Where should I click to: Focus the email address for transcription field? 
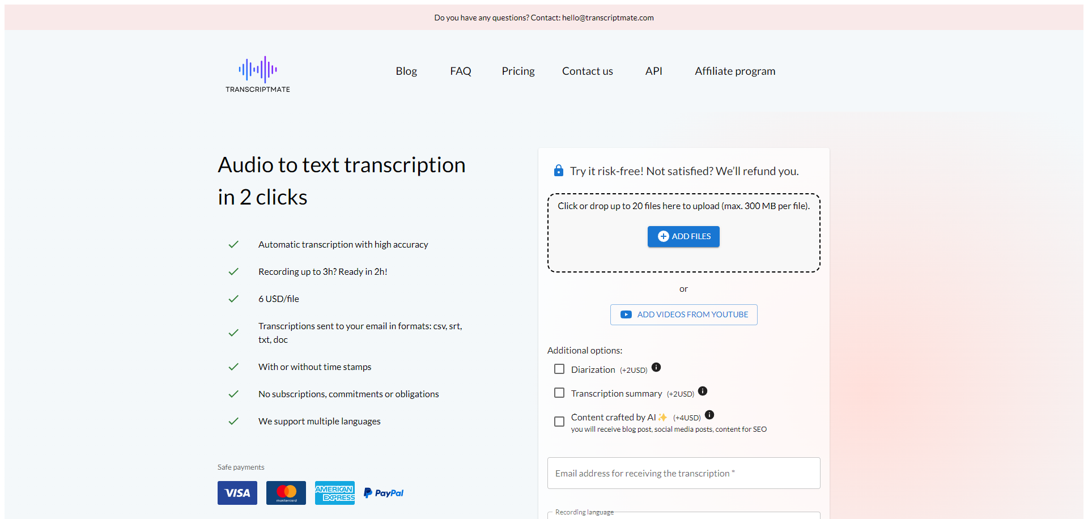pos(684,473)
